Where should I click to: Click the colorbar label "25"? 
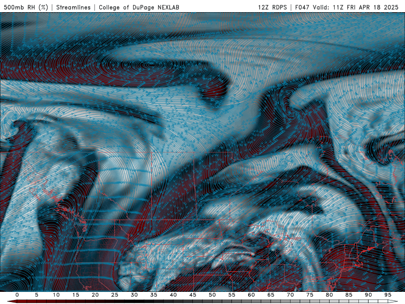tap(115, 295)
